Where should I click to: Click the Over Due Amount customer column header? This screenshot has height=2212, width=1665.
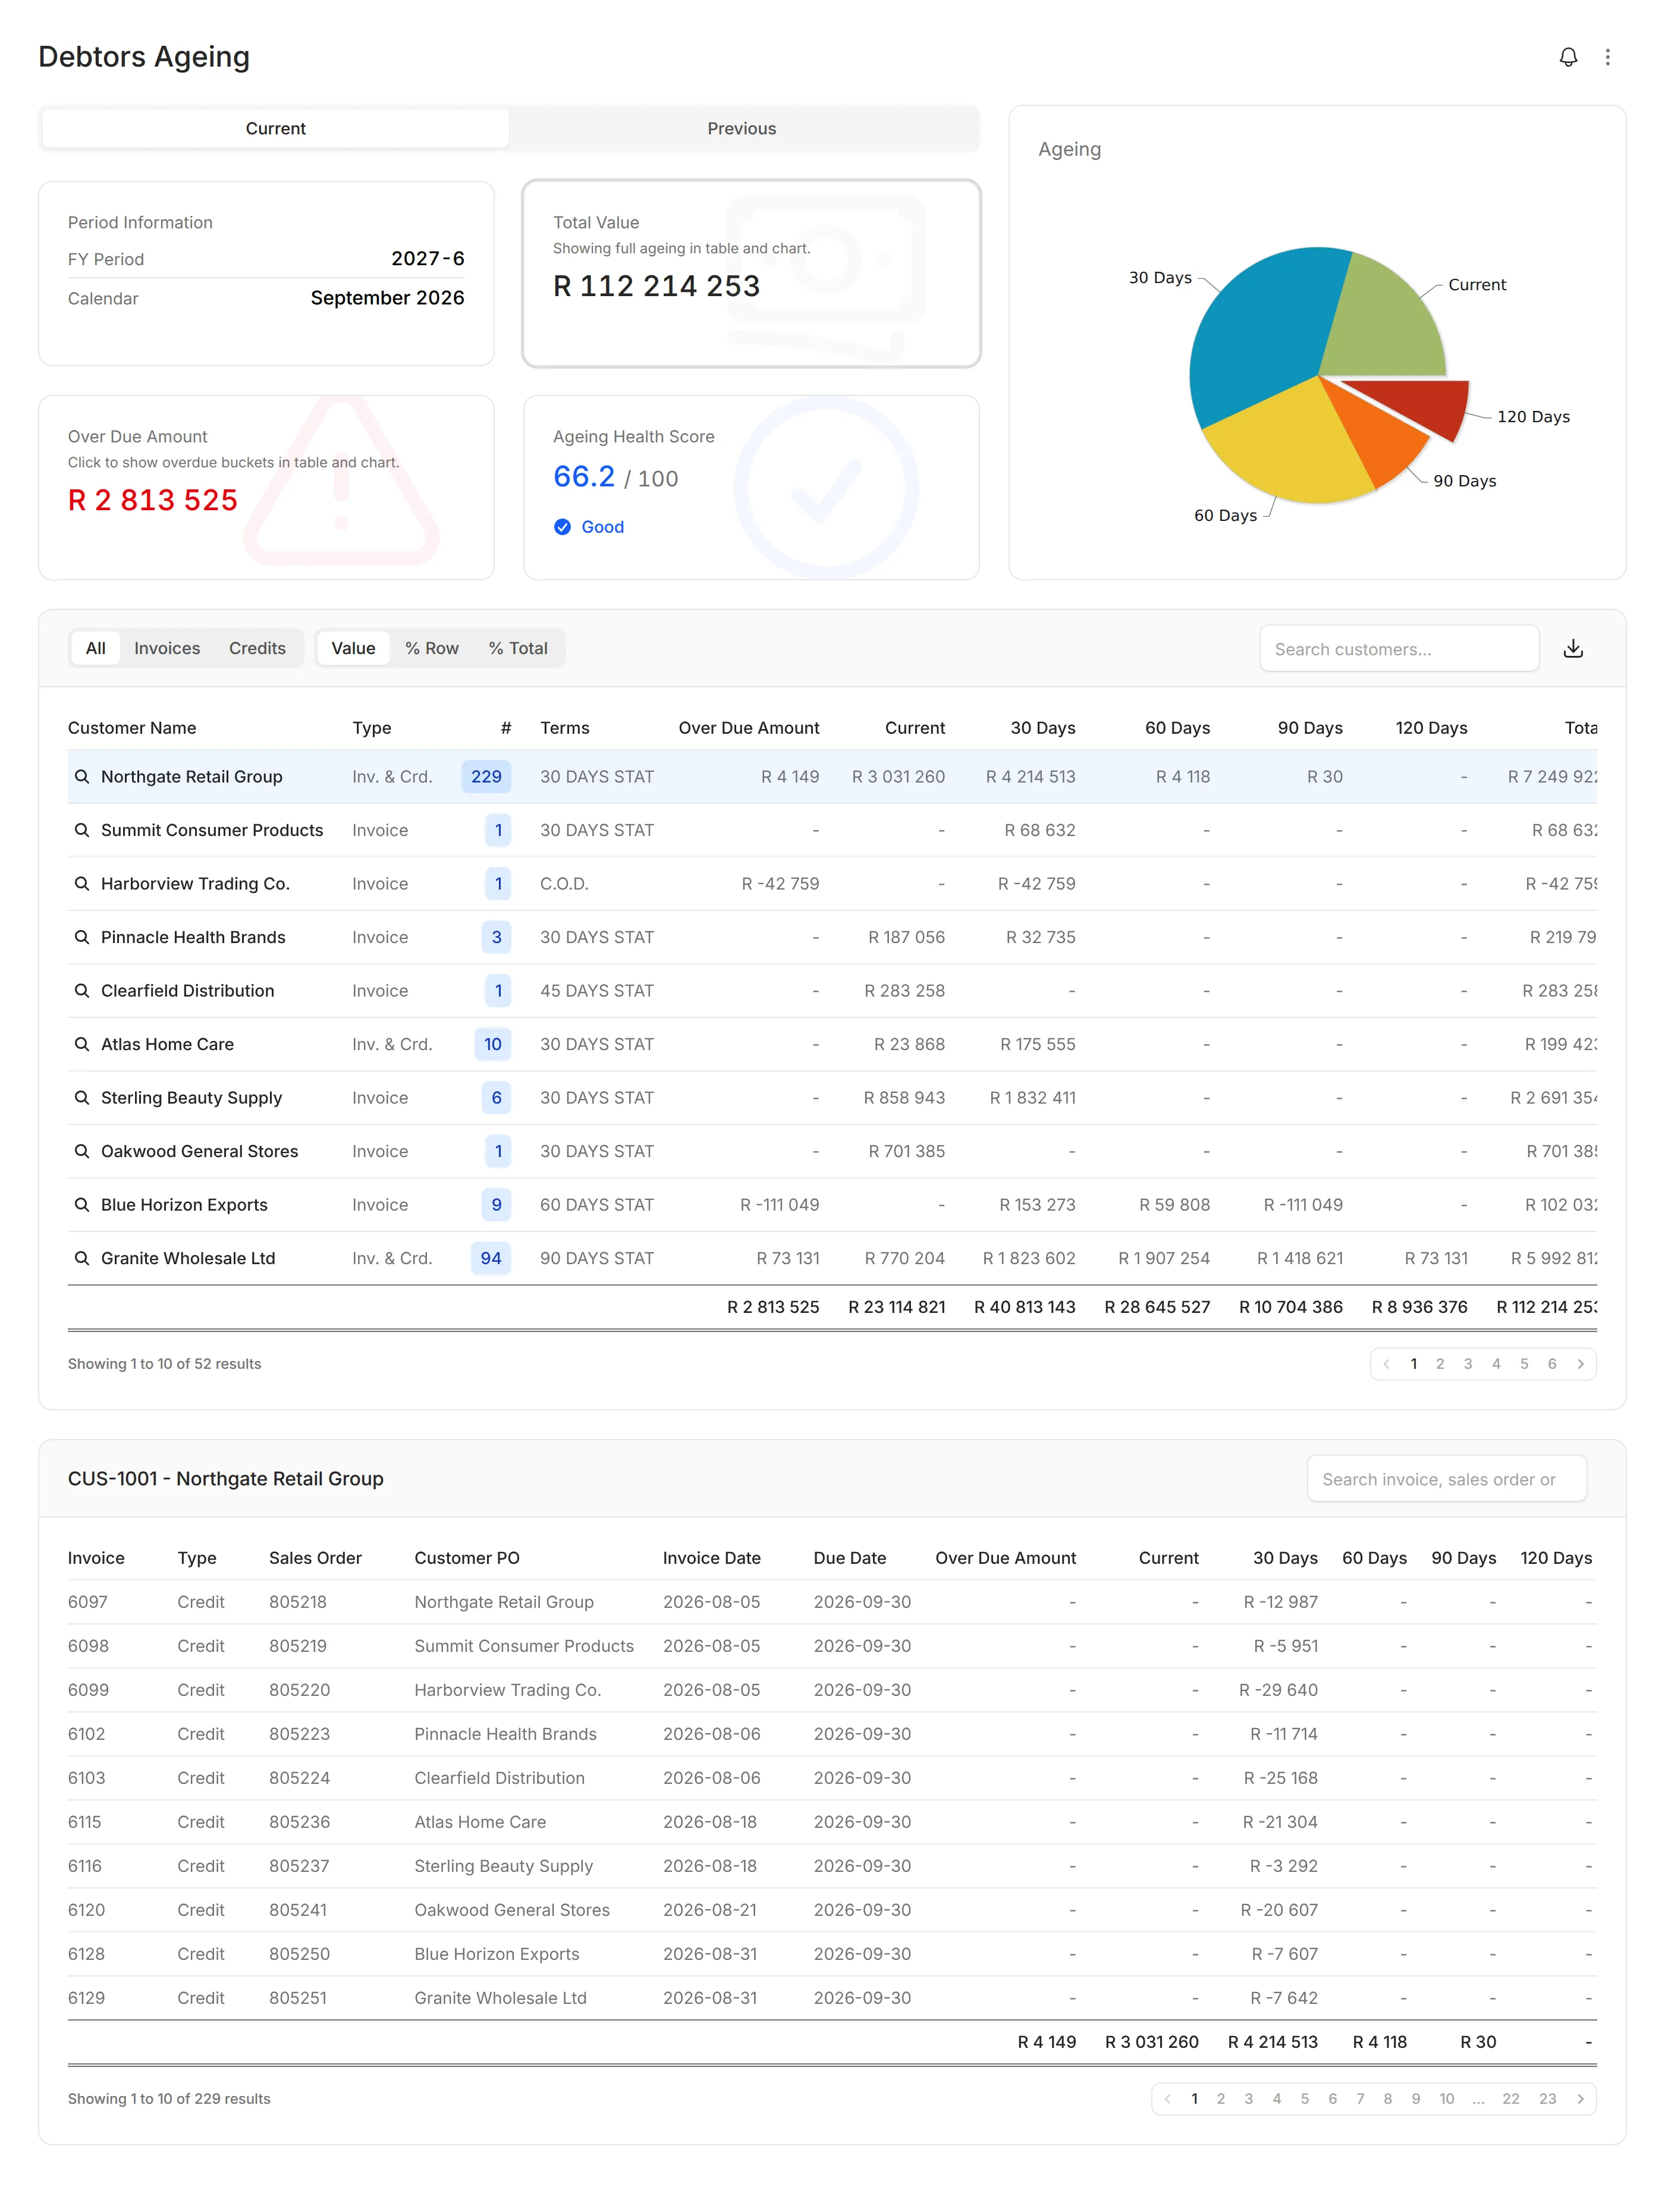coord(748,727)
